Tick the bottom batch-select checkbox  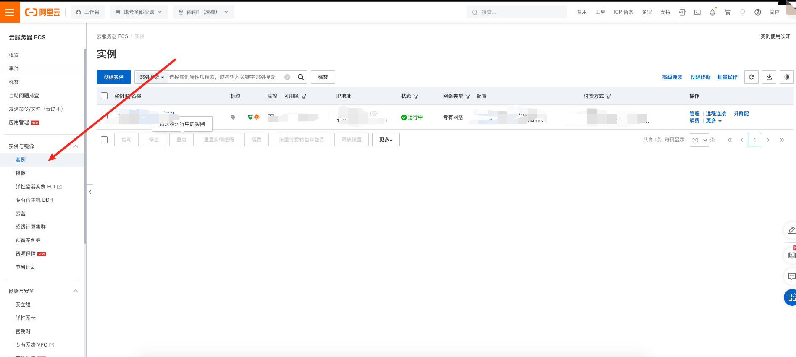[x=104, y=140]
